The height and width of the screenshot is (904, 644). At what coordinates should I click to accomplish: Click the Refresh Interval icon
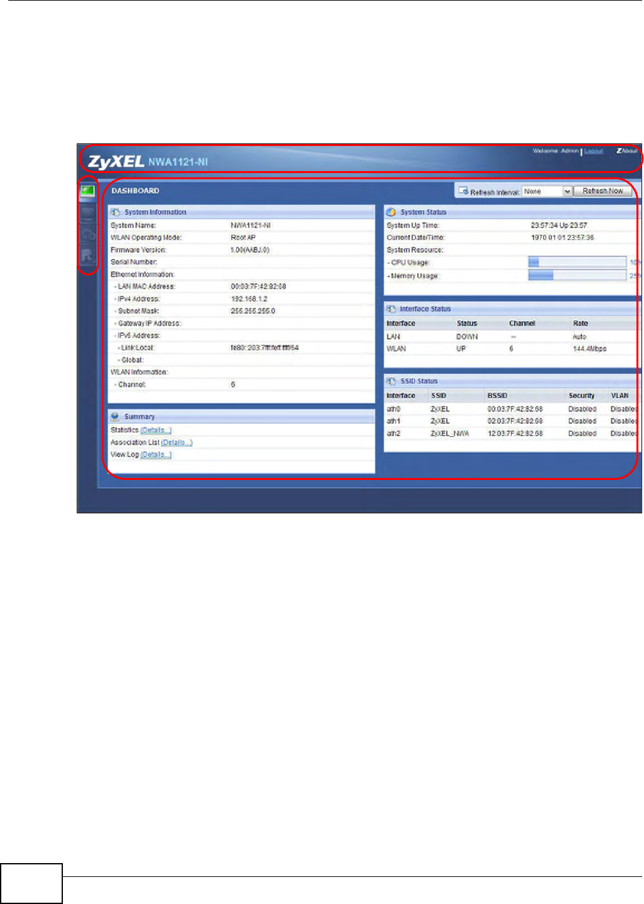tap(463, 191)
